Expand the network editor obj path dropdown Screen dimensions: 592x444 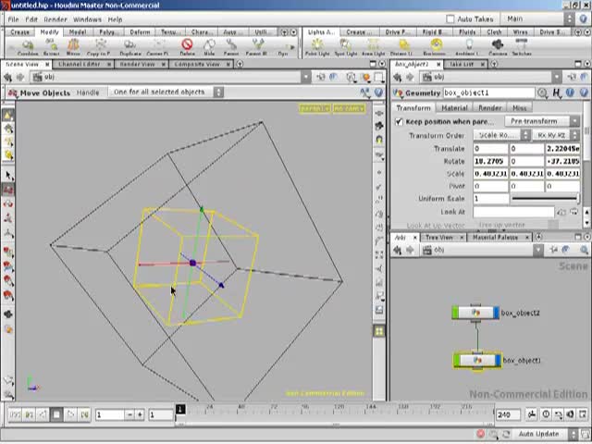click(538, 250)
